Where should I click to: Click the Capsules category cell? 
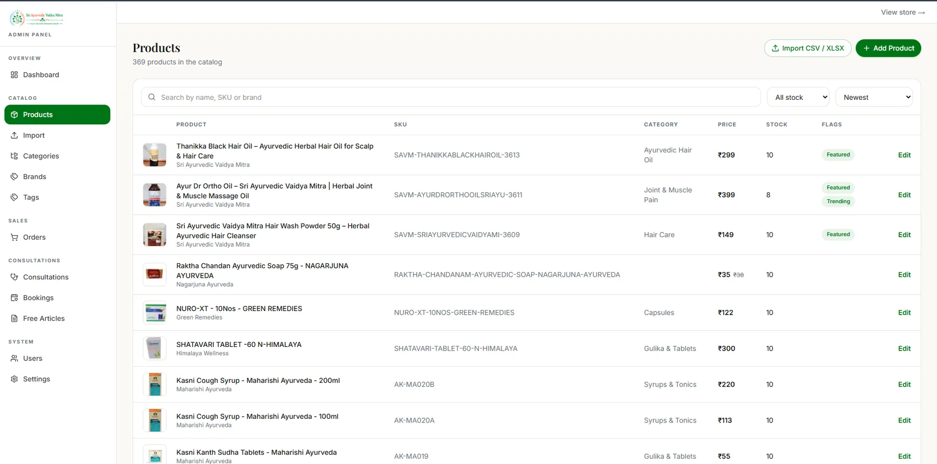coord(659,313)
